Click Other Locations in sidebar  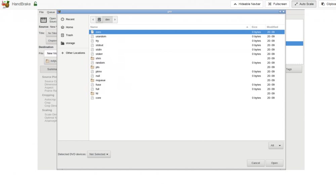[x=73, y=53]
